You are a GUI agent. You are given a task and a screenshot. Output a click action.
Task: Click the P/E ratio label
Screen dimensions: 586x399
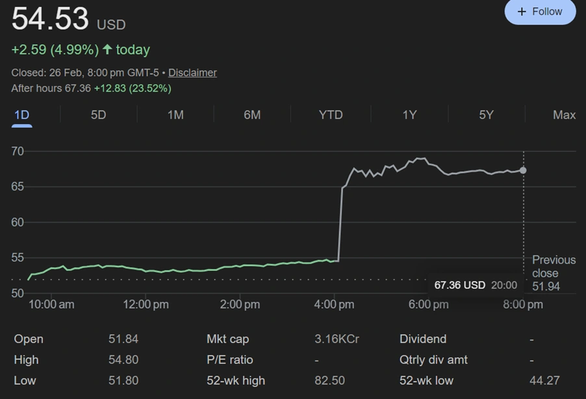(229, 360)
